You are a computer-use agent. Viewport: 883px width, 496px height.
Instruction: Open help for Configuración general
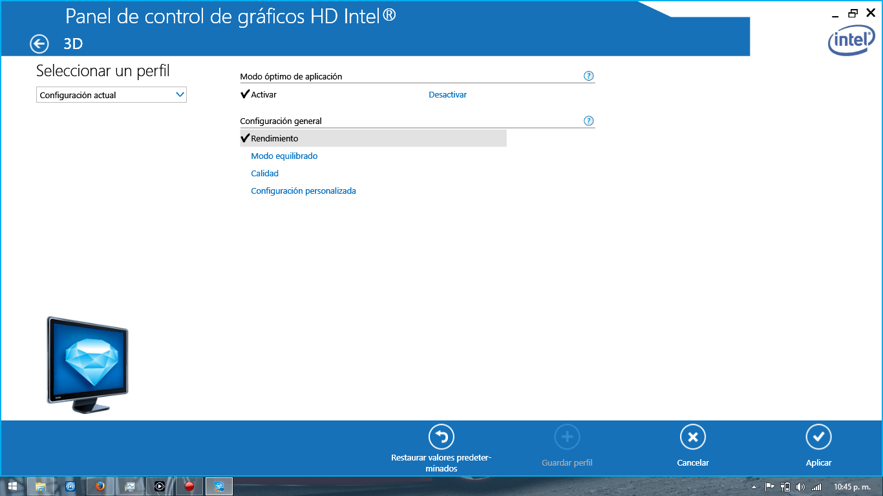(x=588, y=121)
